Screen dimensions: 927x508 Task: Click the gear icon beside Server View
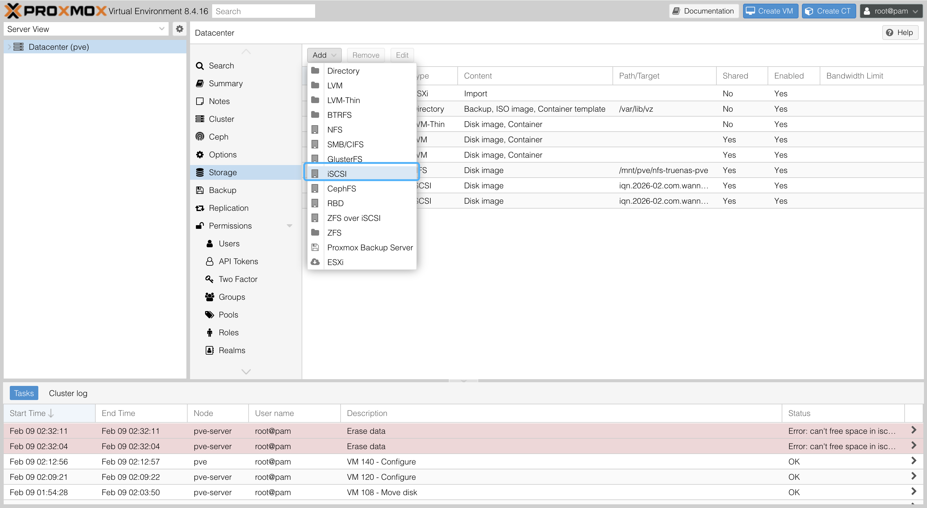click(179, 29)
